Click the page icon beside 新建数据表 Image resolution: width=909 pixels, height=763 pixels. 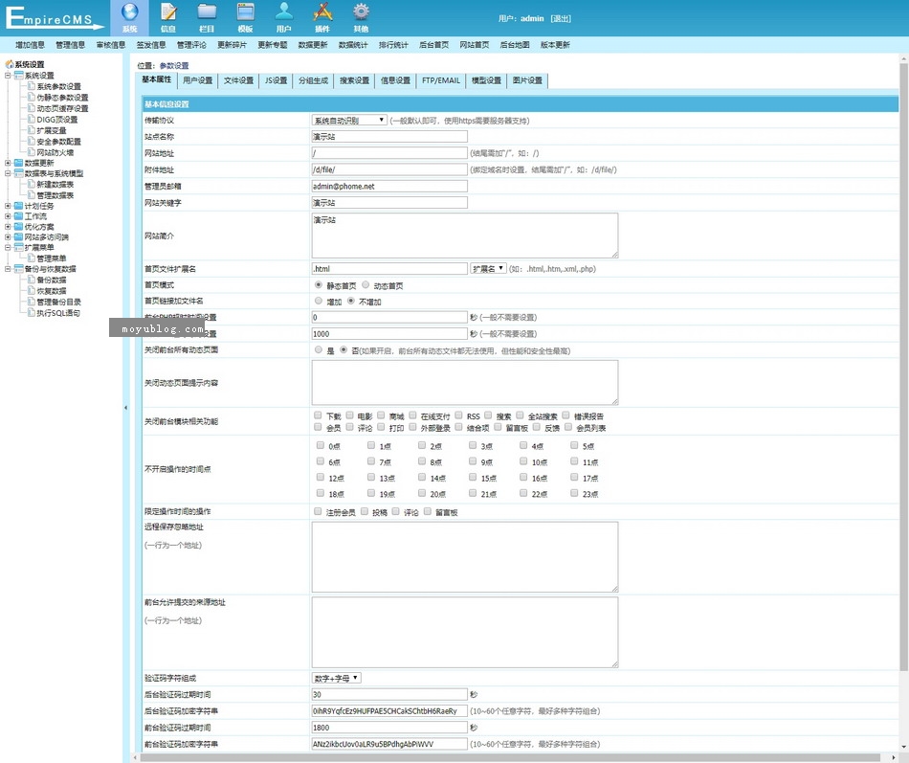tap(32, 184)
